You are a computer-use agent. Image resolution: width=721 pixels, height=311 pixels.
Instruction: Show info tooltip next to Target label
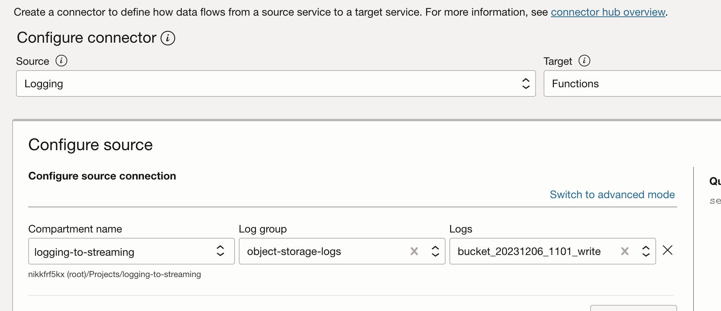click(x=584, y=61)
